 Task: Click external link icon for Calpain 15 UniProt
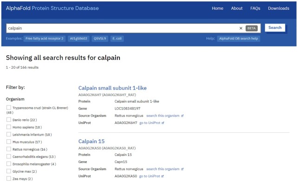coord(162,176)
